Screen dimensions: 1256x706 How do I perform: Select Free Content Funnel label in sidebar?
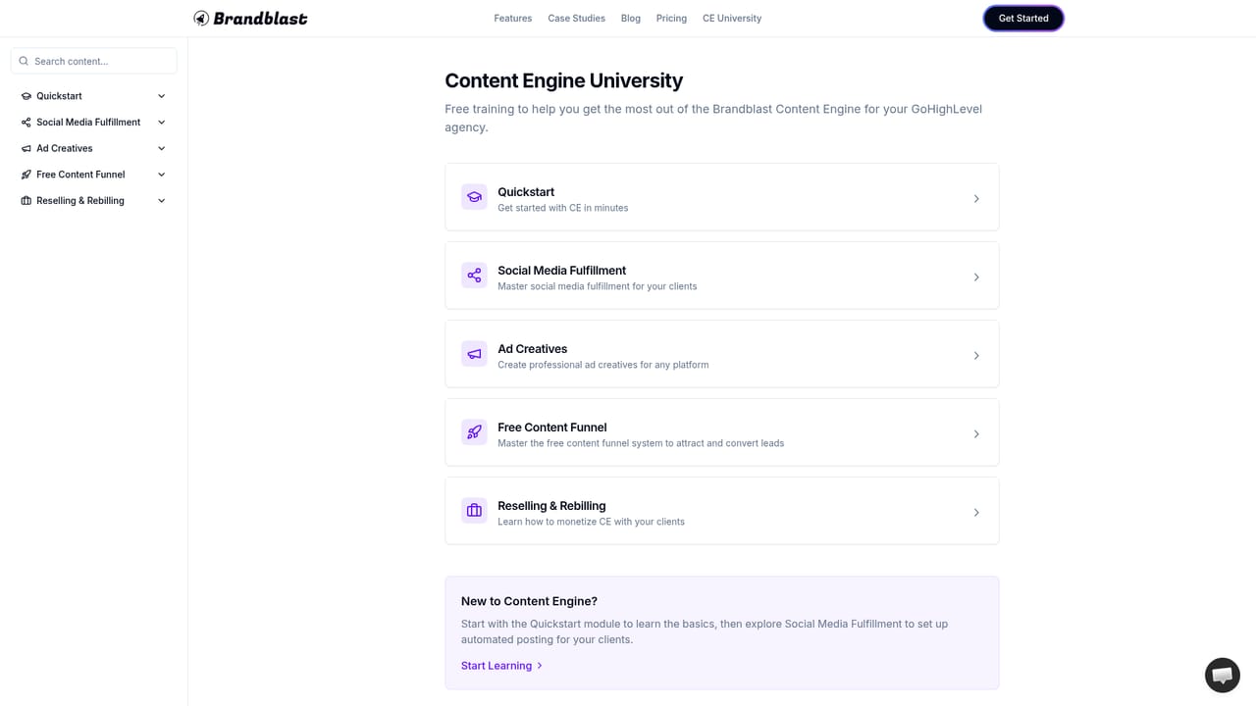click(x=80, y=175)
